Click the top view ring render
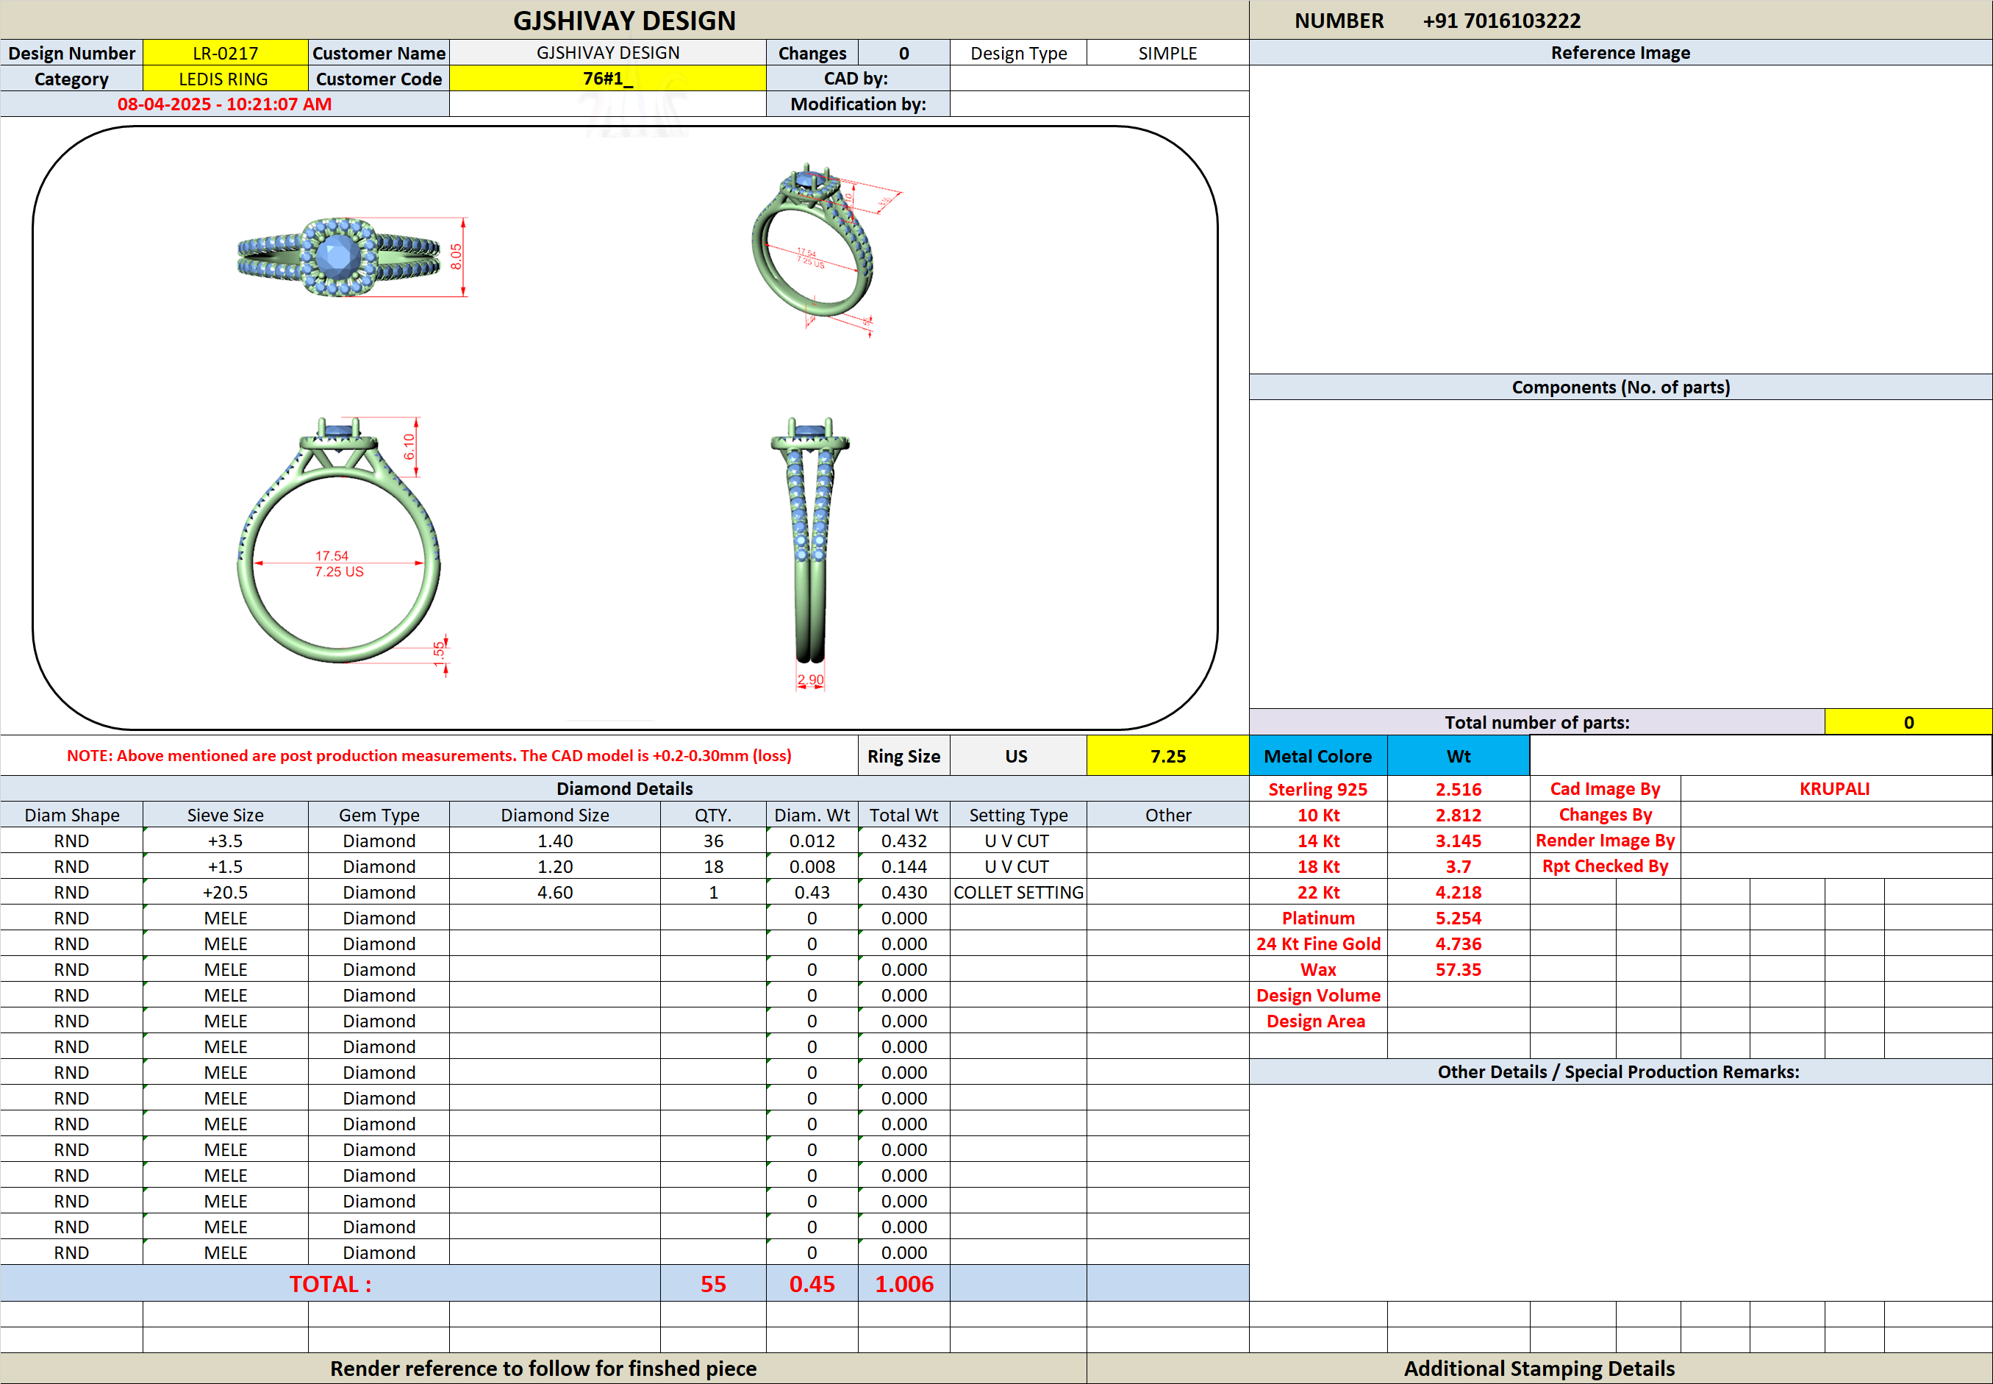This screenshot has width=1993, height=1384. [x=340, y=257]
